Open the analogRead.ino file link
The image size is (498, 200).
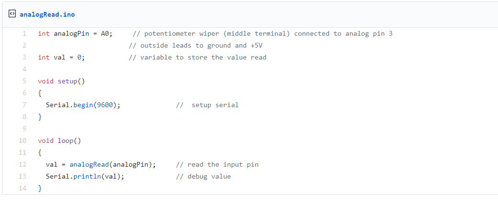[x=47, y=14]
